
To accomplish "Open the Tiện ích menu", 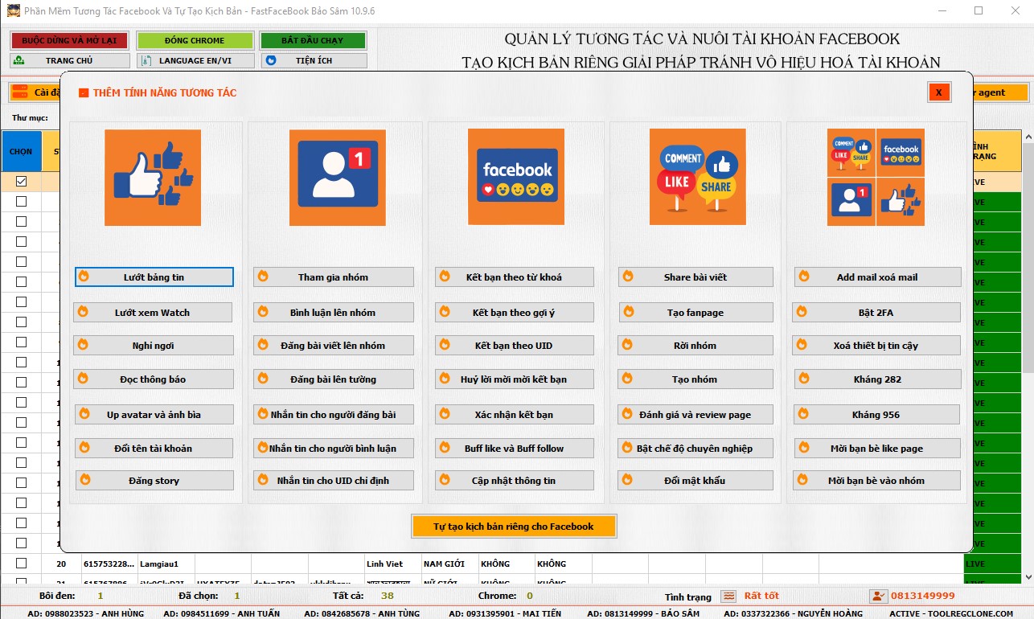I will click(x=313, y=60).
